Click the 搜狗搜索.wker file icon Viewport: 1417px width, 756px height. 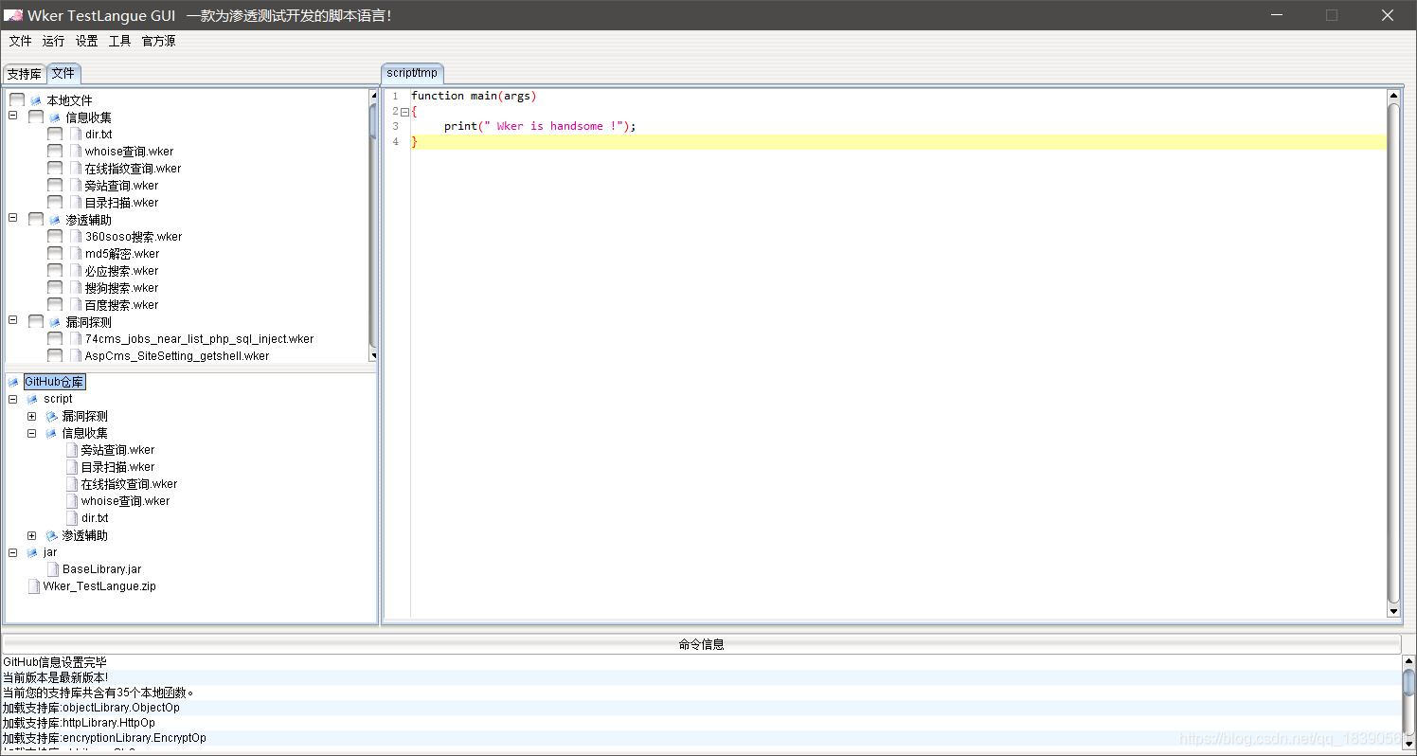[x=76, y=287]
